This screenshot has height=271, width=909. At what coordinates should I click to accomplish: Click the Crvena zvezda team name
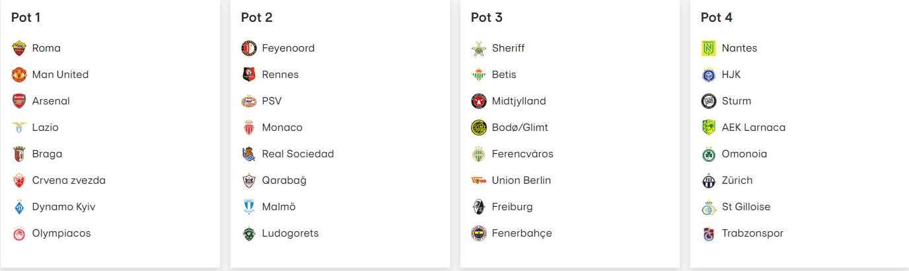(69, 180)
